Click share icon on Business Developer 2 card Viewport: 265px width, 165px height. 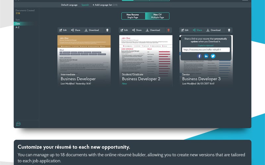click(x=133, y=30)
